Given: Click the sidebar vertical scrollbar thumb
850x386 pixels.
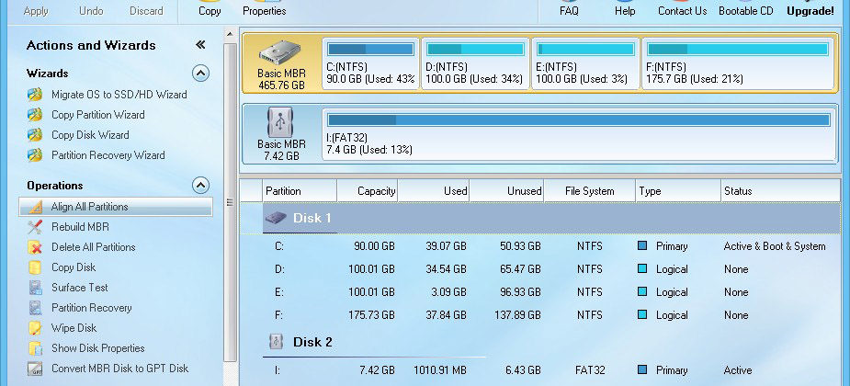Looking at the screenshot, I should (x=230, y=202).
